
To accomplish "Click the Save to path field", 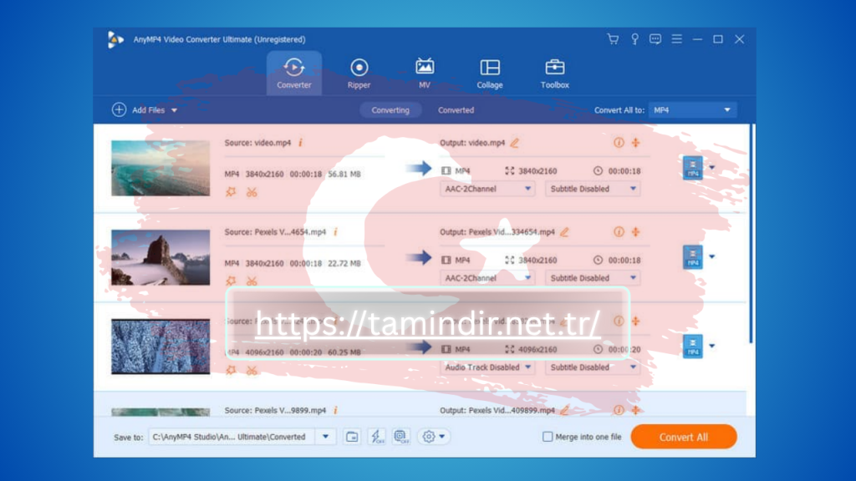I will point(232,437).
